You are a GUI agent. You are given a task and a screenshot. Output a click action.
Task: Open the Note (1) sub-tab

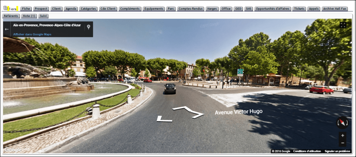tap(29, 16)
